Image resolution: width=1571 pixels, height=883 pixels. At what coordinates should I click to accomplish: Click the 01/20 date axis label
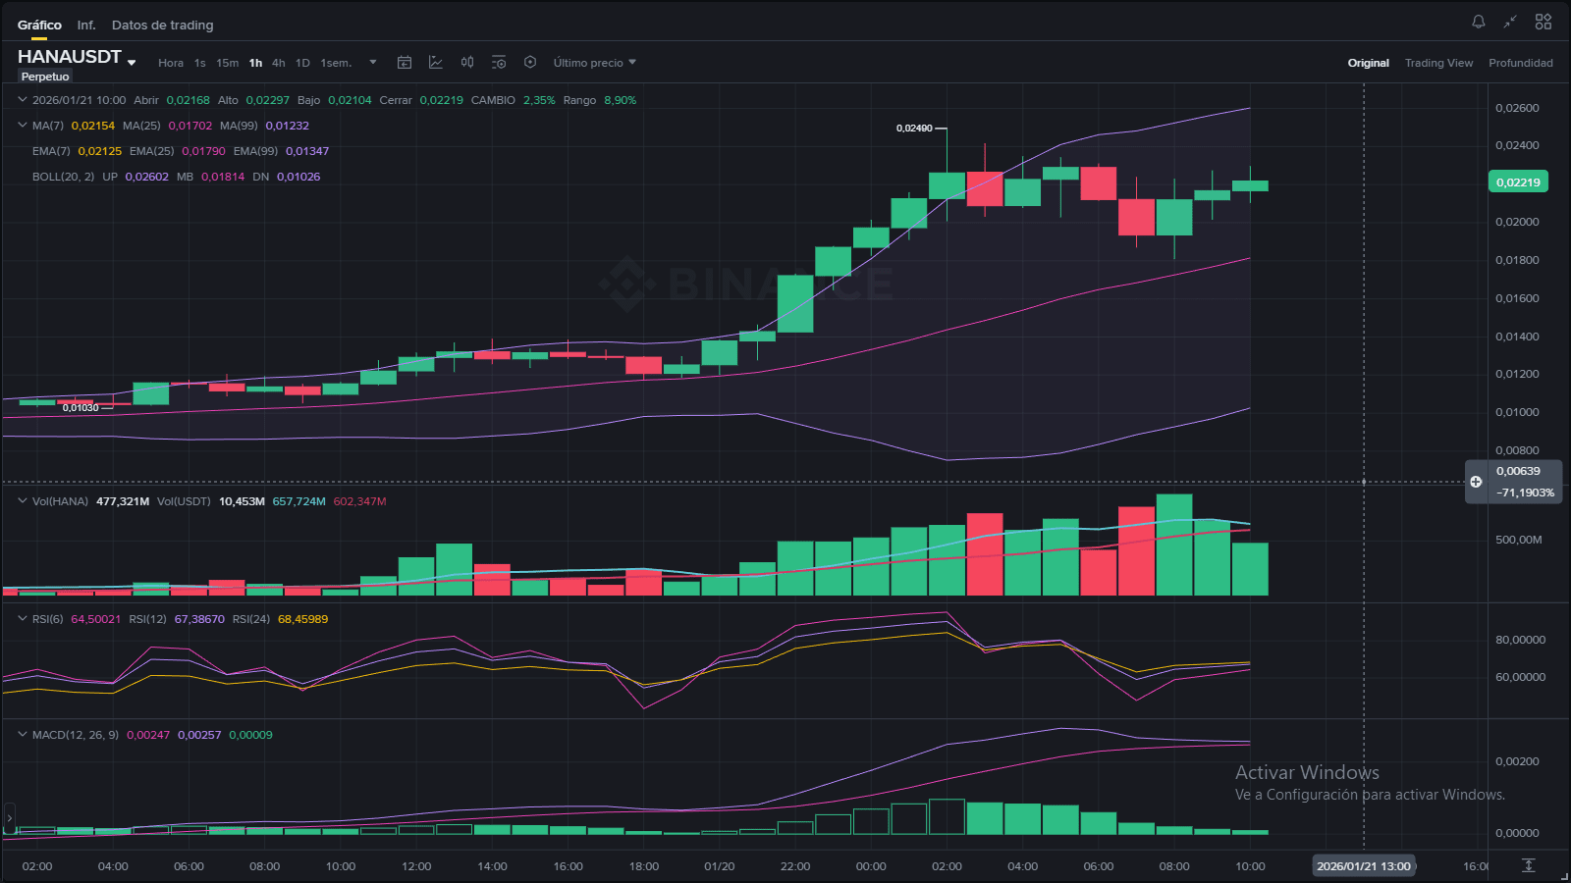(x=720, y=866)
